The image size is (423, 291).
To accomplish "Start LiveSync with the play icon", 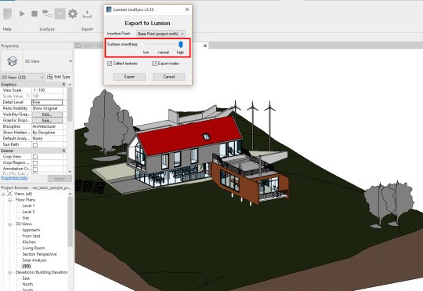I will 22,13.
